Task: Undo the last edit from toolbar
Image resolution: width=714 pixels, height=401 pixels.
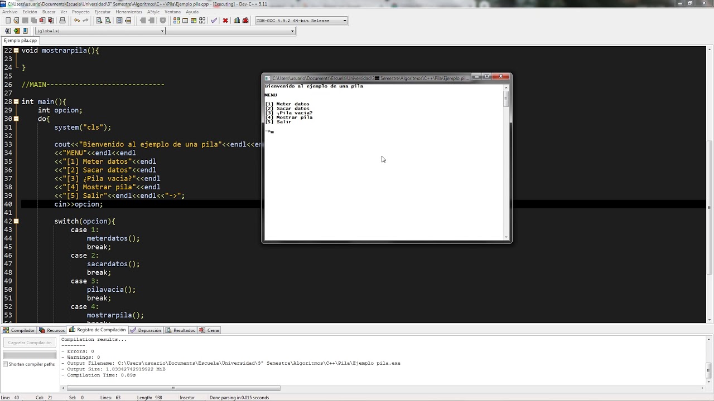Action: point(77,21)
